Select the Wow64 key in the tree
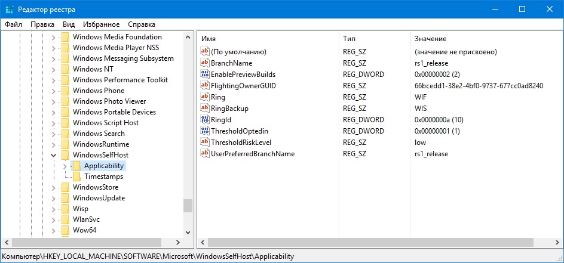This screenshot has height=263, width=564. coord(84,230)
